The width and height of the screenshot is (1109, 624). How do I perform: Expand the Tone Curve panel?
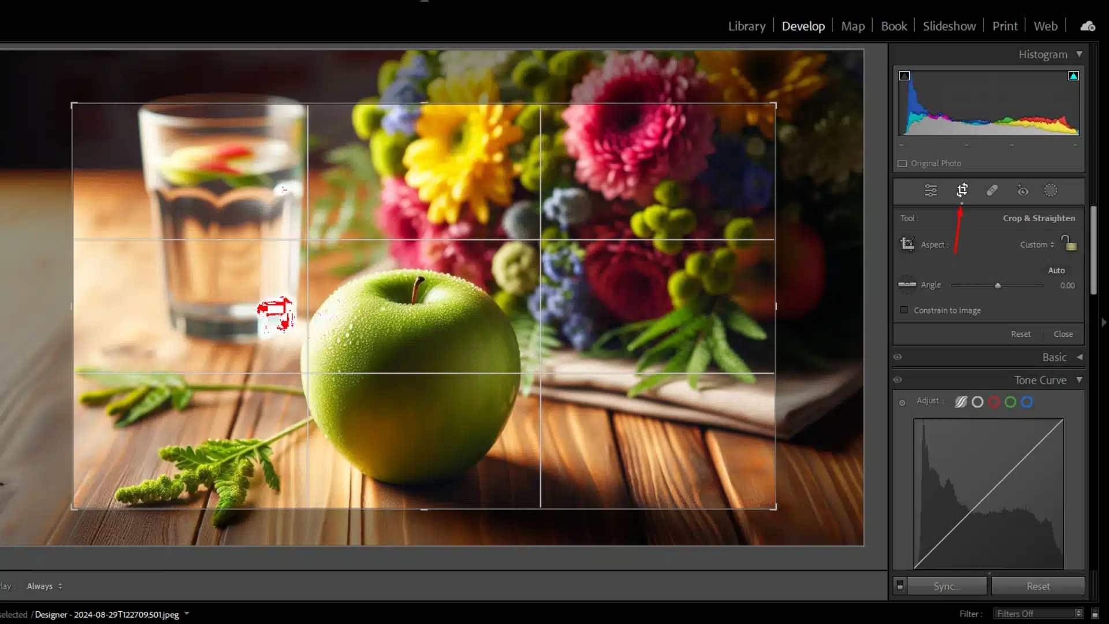pyautogui.click(x=1080, y=380)
